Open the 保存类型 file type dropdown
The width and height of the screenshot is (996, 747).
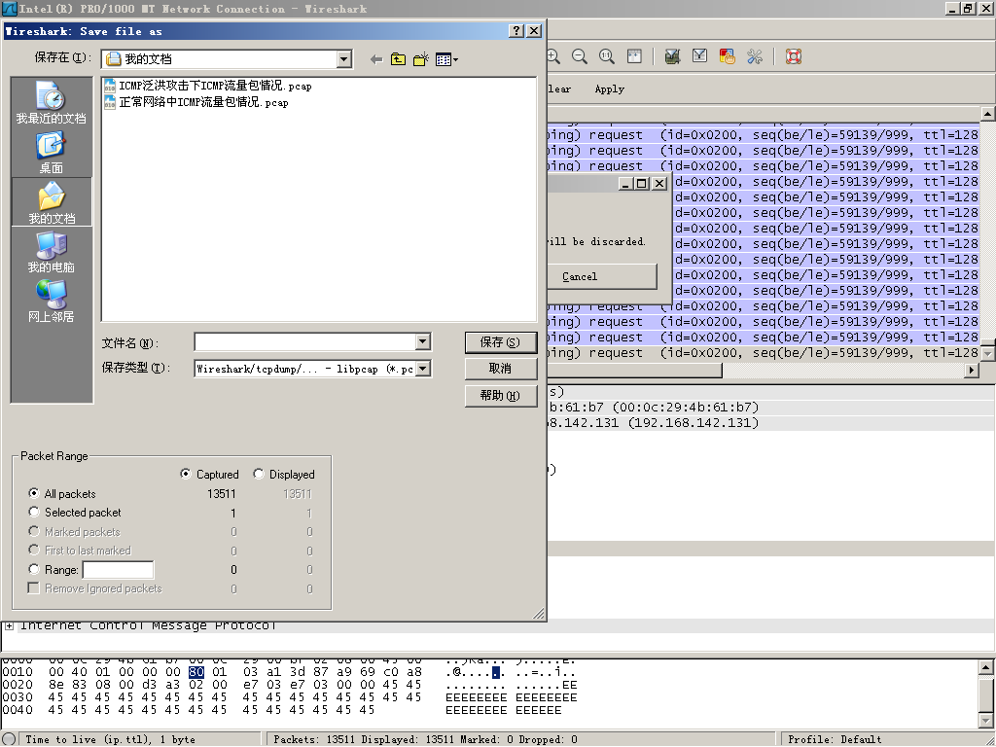pyautogui.click(x=423, y=369)
